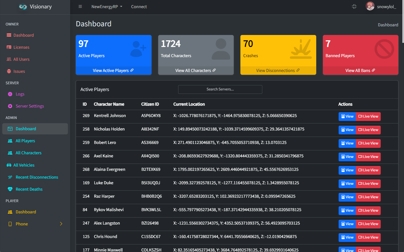Click Live View for Raz Harper
The image size is (404, 252).
368,197
